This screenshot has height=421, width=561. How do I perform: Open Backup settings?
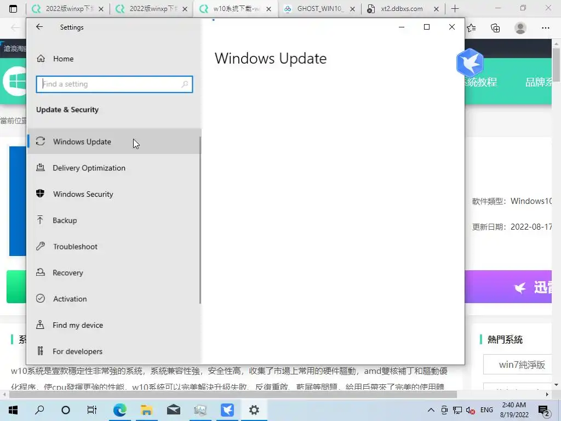[114, 220]
